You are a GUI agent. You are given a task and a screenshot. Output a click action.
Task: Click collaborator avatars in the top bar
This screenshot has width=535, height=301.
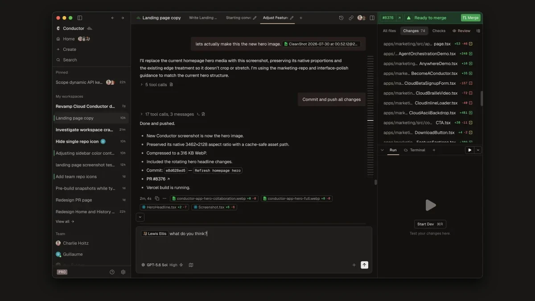[362, 18]
